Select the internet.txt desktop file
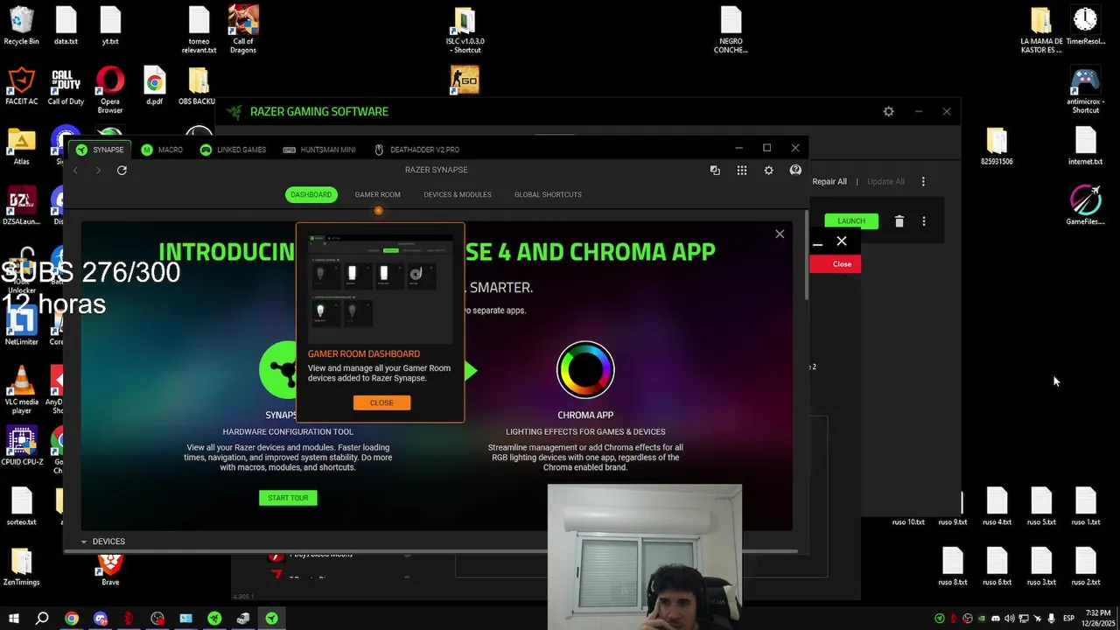The height and width of the screenshot is (630, 1120). (1085, 146)
